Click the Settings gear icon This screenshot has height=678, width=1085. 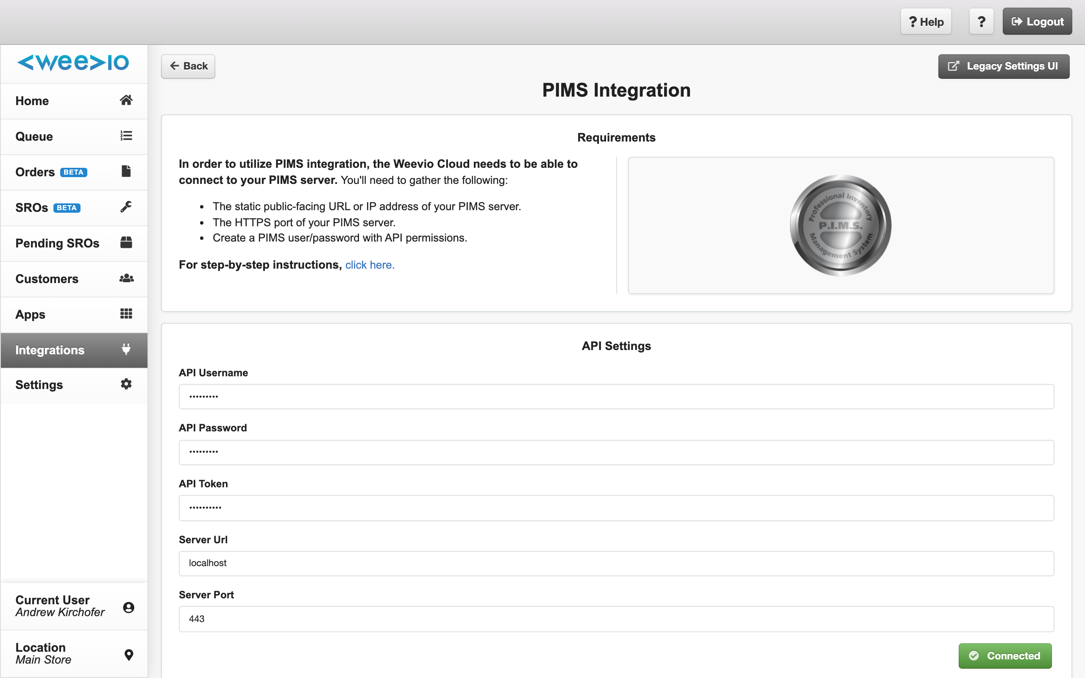[126, 384]
